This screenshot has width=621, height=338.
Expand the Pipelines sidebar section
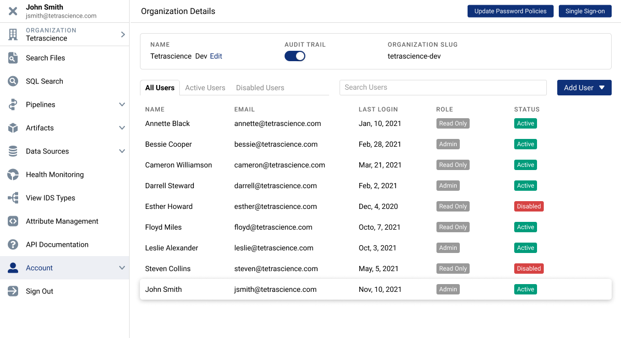122,104
